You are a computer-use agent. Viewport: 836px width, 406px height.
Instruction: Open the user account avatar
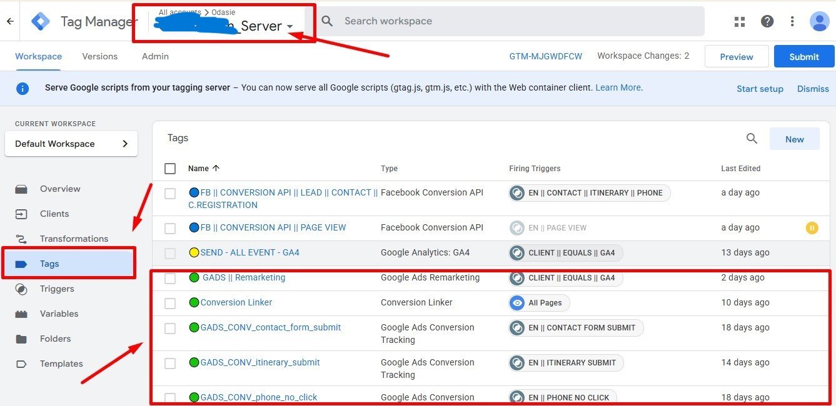click(819, 21)
